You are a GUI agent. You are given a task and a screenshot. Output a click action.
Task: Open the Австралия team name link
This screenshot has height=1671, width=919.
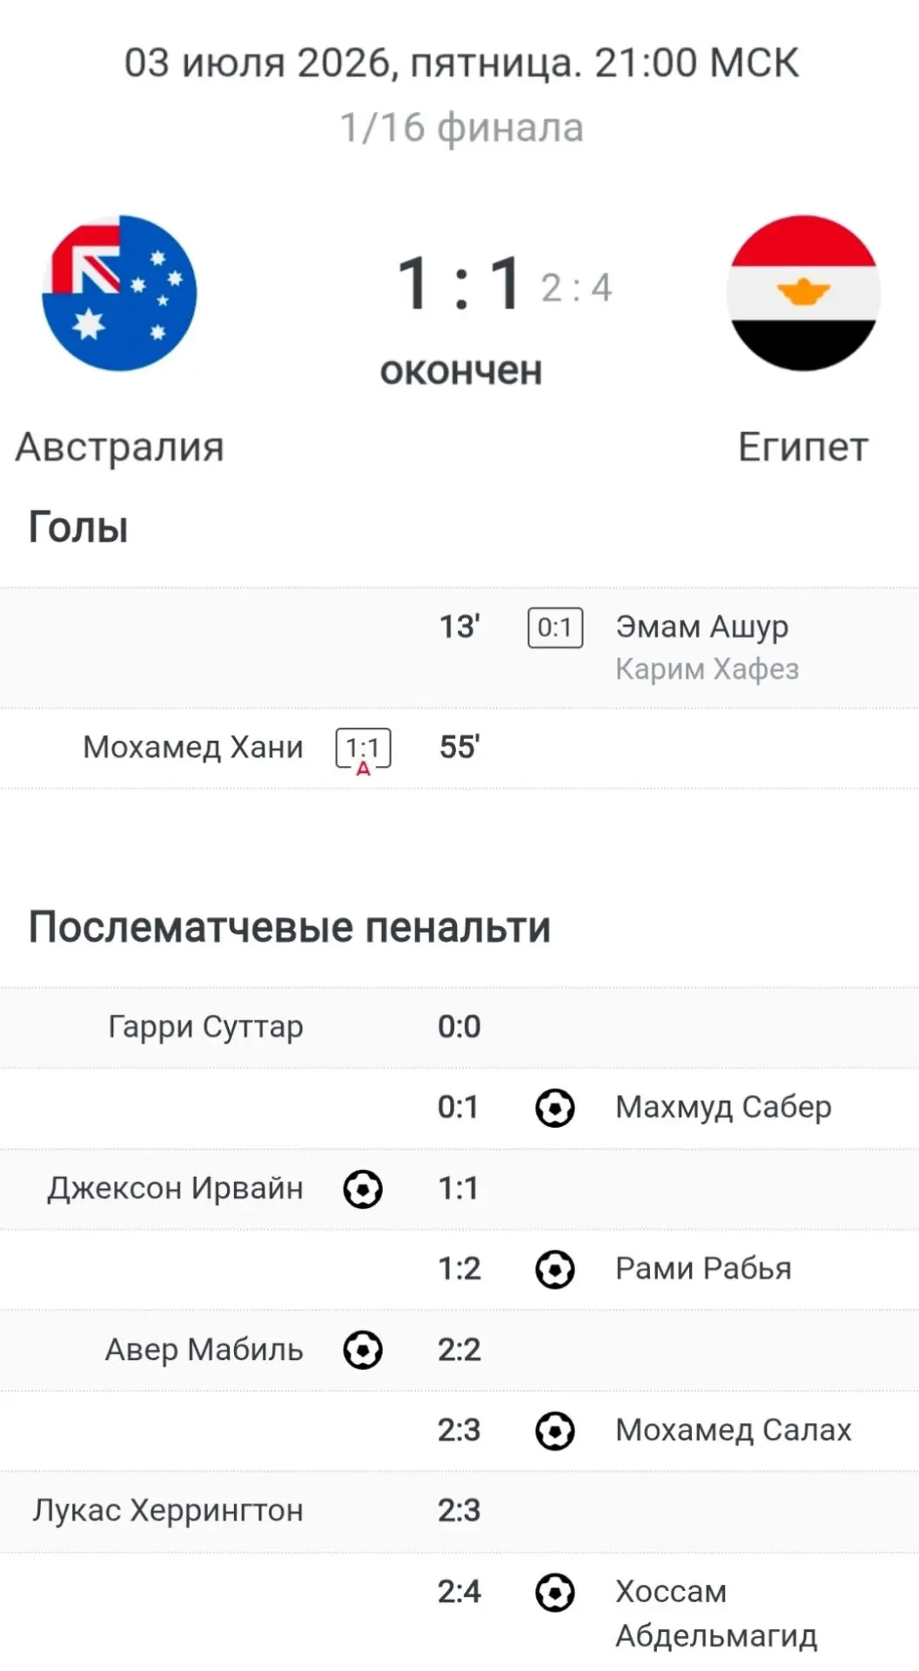pyautogui.click(x=120, y=447)
